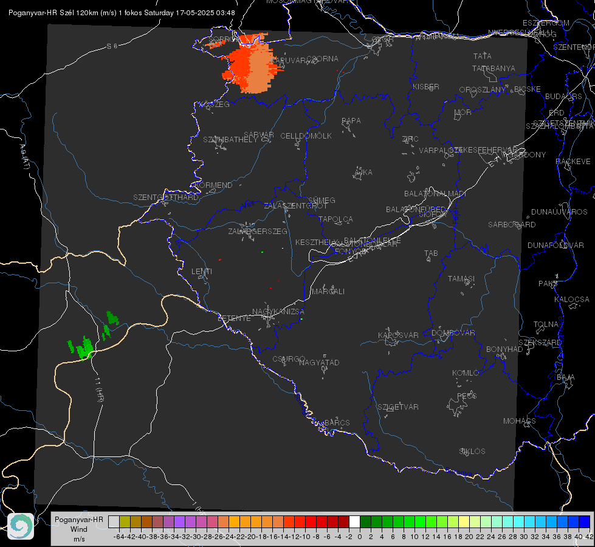Click the green radar echo cluster in Croatia
This screenshot has width=595, height=547.
coord(85,347)
